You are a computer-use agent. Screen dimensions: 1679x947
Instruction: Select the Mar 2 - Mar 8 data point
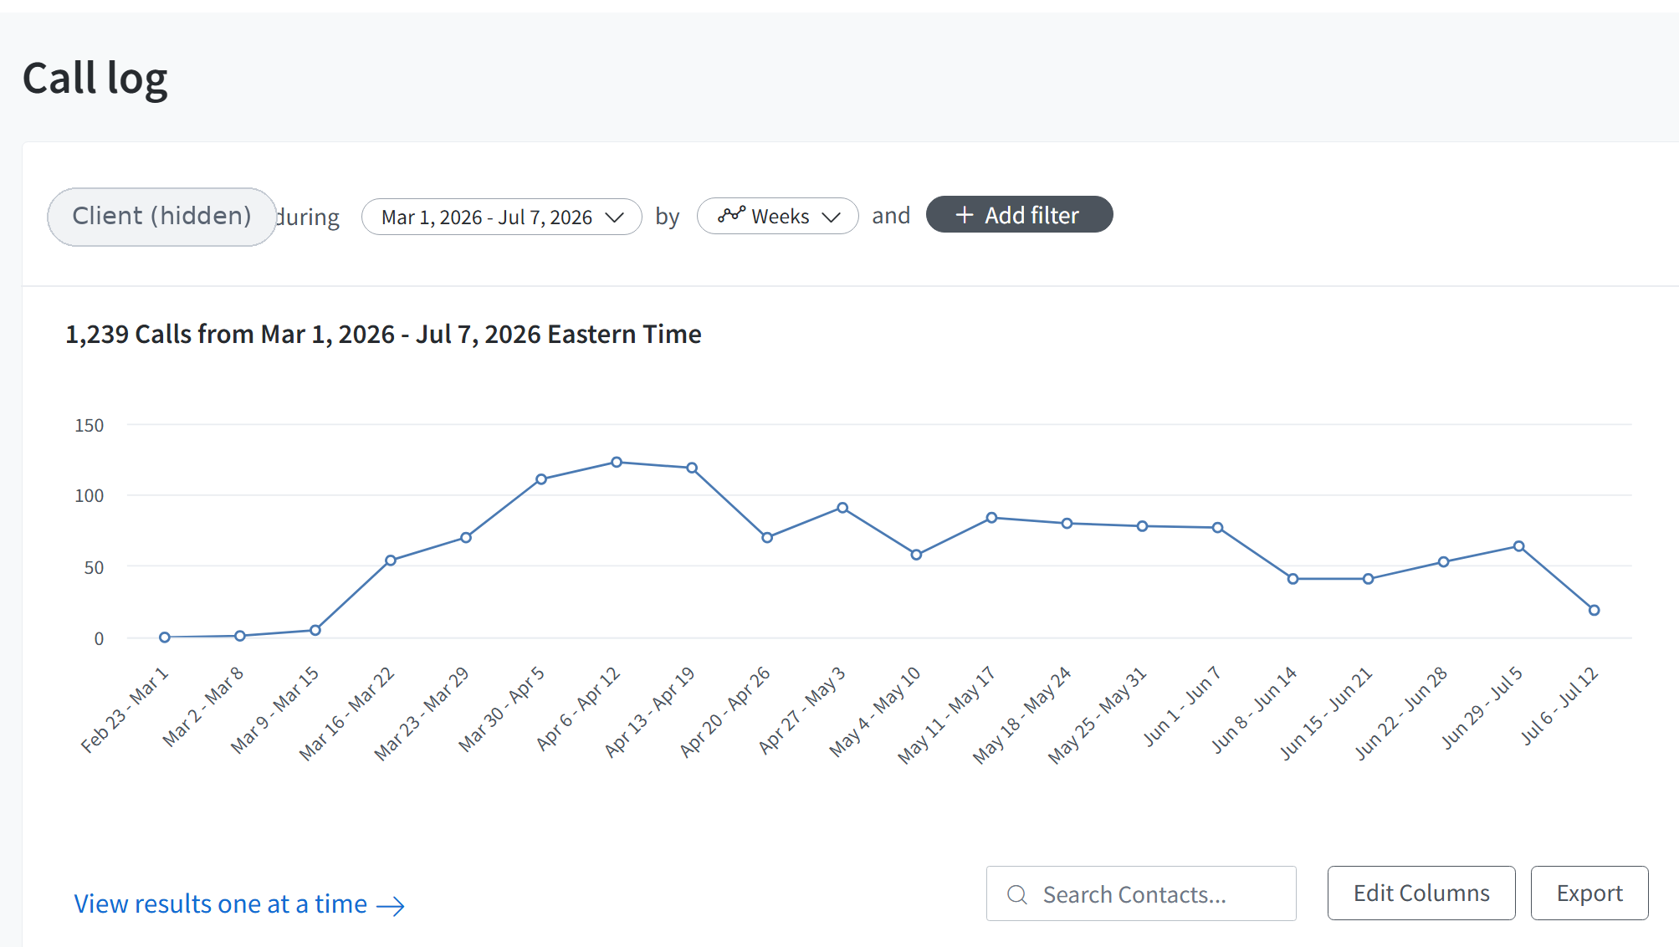pos(240,636)
